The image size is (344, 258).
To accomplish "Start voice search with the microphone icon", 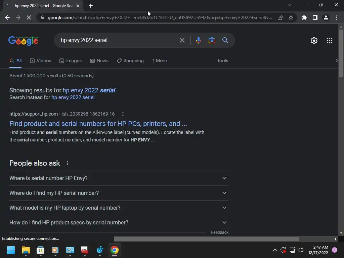I will pos(198,40).
